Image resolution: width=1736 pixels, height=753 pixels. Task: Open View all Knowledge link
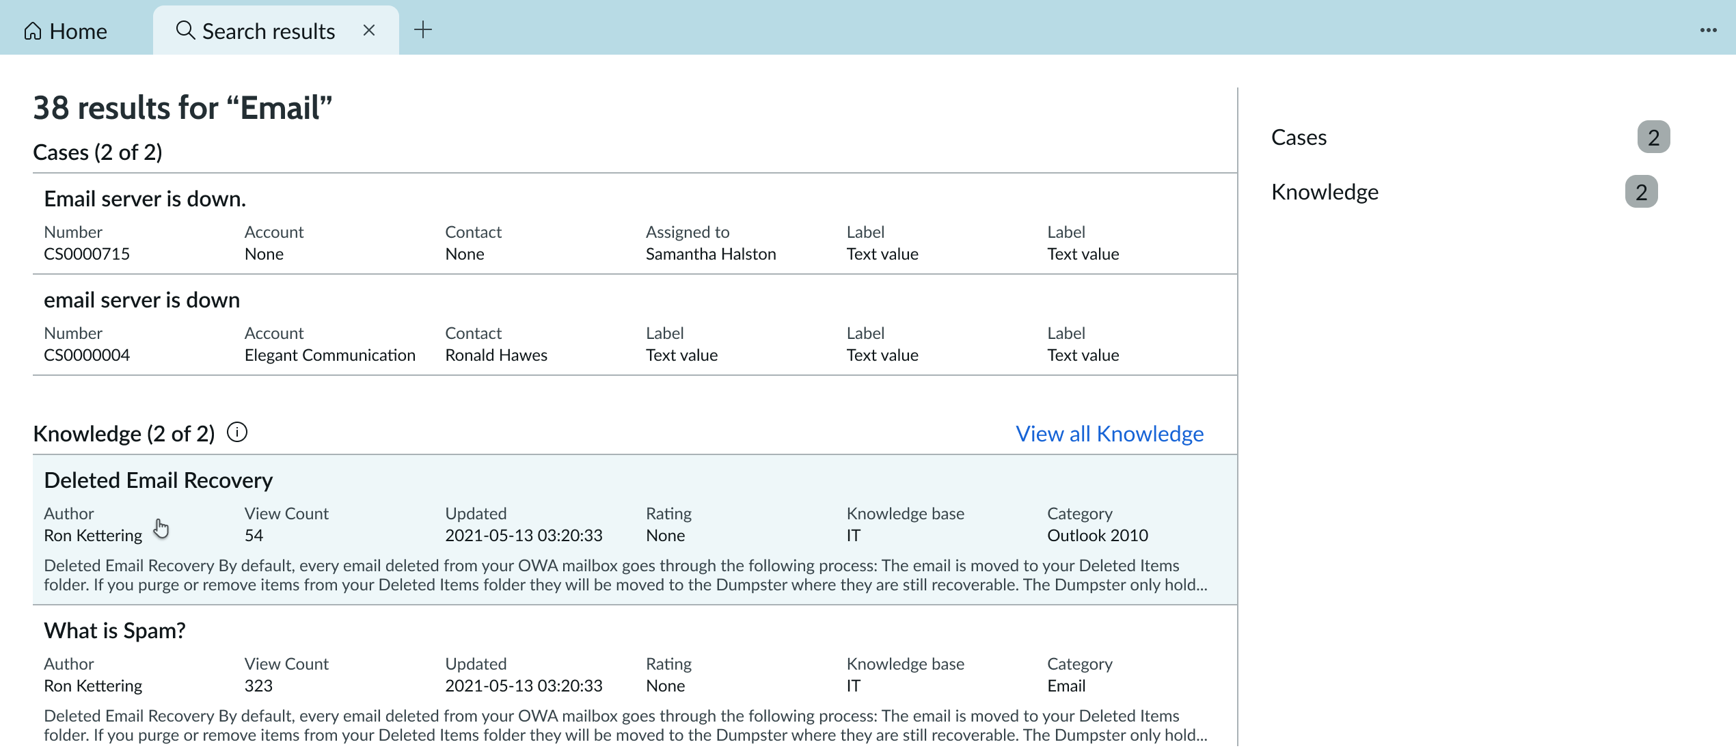pyautogui.click(x=1109, y=434)
